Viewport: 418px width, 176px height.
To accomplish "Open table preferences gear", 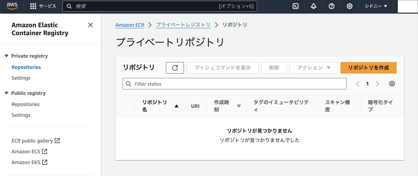I will coord(392,84).
